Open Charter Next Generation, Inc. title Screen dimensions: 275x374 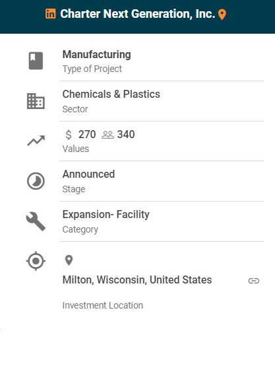(138, 14)
